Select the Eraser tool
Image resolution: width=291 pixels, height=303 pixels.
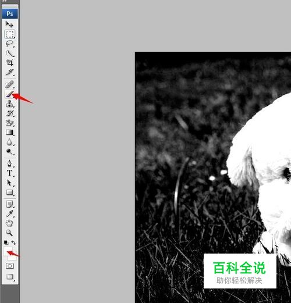[x=9, y=123]
